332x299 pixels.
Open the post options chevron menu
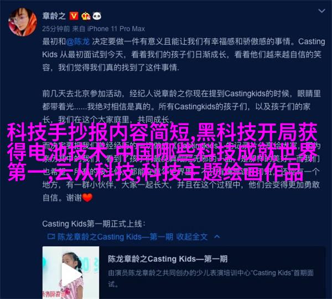[x=321, y=11]
